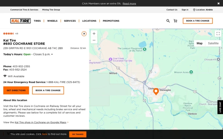The height and width of the screenshot is (139, 223).
Task: Click the store address line
Action: pyautogui.click(x=33, y=48)
